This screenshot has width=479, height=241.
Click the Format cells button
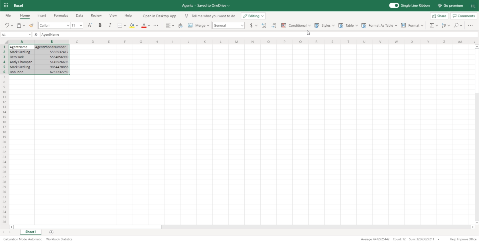click(412, 25)
